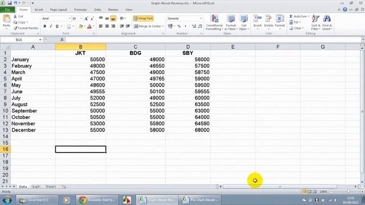Switch to the Data ribbon tab
This screenshot has width=365, height=205.
click(98, 10)
